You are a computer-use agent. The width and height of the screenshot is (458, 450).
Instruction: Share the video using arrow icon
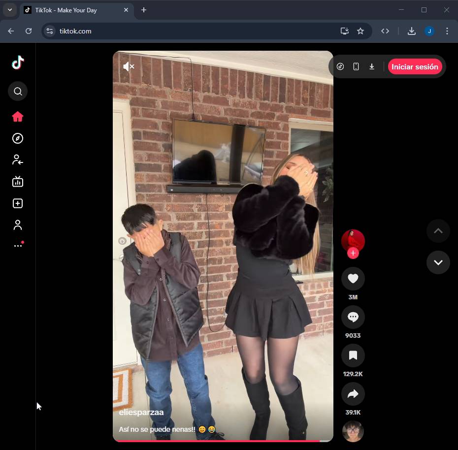click(353, 394)
